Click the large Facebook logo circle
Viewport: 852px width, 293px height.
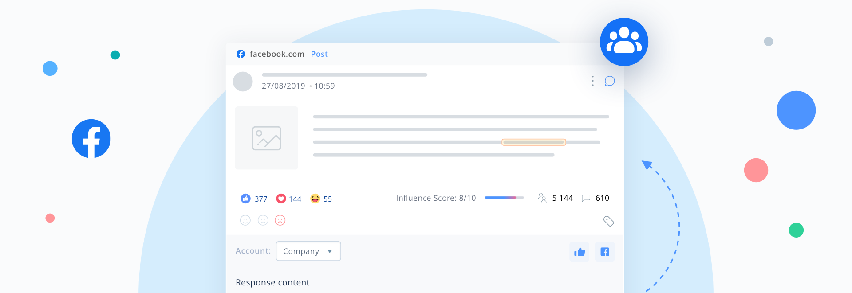(x=91, y=139)
